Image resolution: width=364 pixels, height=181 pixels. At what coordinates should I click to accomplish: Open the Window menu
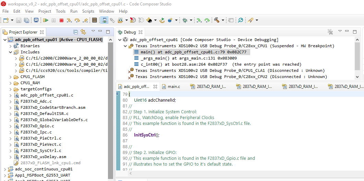pos(107,11)
